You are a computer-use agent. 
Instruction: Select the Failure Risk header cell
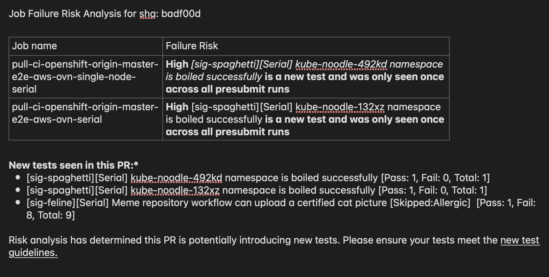(x=192, y=46)
